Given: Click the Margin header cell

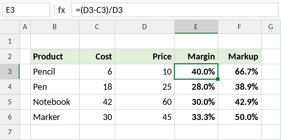Looking at the screenshot, I should pos(196,56).
